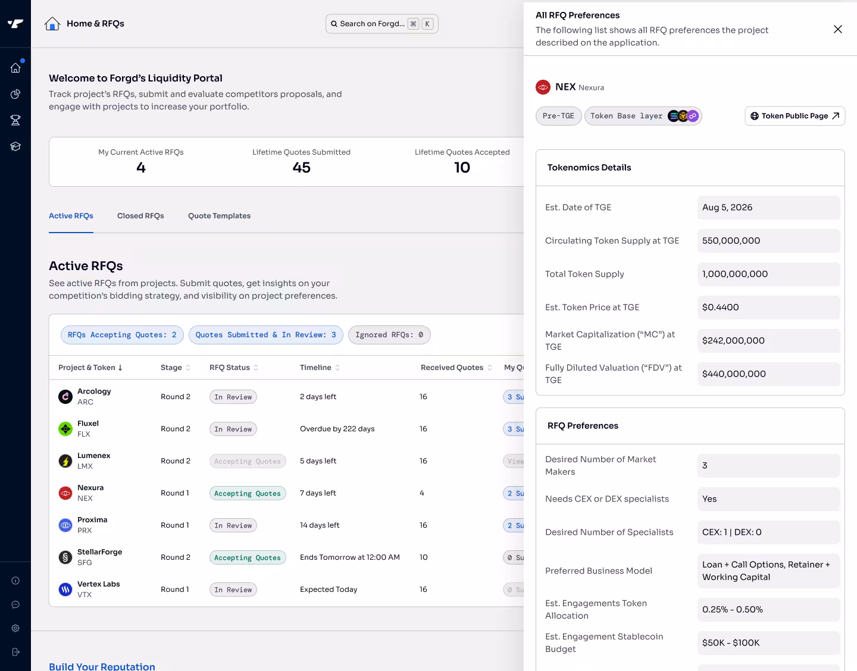The width and height of the screenshot is (857, 671).
Task: Click Vertex Labs In Review badge
Action: pyautogui.click(x=233, y=590)
